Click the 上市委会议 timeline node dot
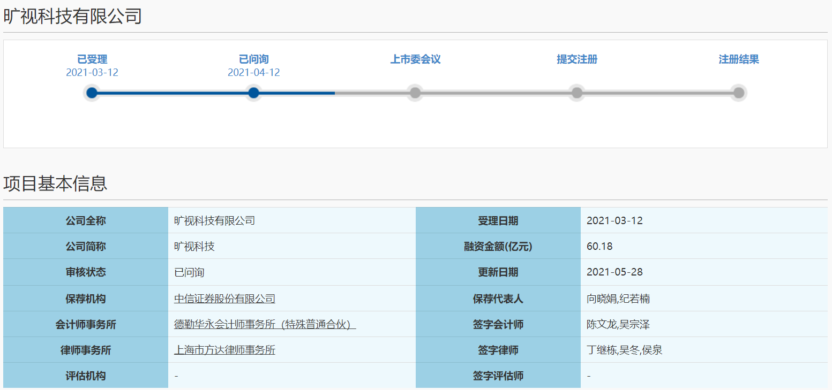 (415, 93)
